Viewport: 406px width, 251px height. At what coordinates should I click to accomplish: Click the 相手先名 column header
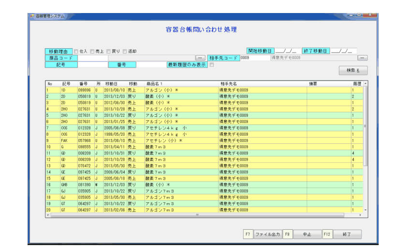coord(228,84)
